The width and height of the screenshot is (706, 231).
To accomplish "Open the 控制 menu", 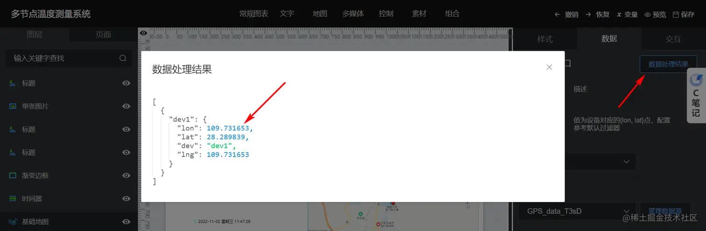I will [x=386, y=14].
